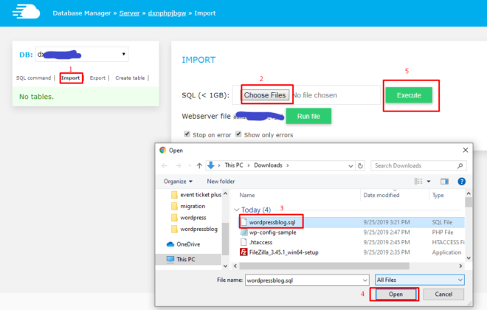Screen dimensions: 487x310
Task: Select the Export menu link
Action: pyautogui.click(x=97, y=78)
